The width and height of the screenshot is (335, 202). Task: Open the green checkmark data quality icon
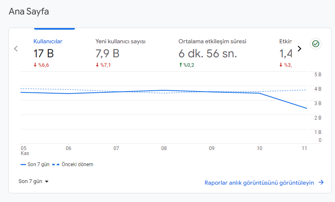[x=316, y=44]
